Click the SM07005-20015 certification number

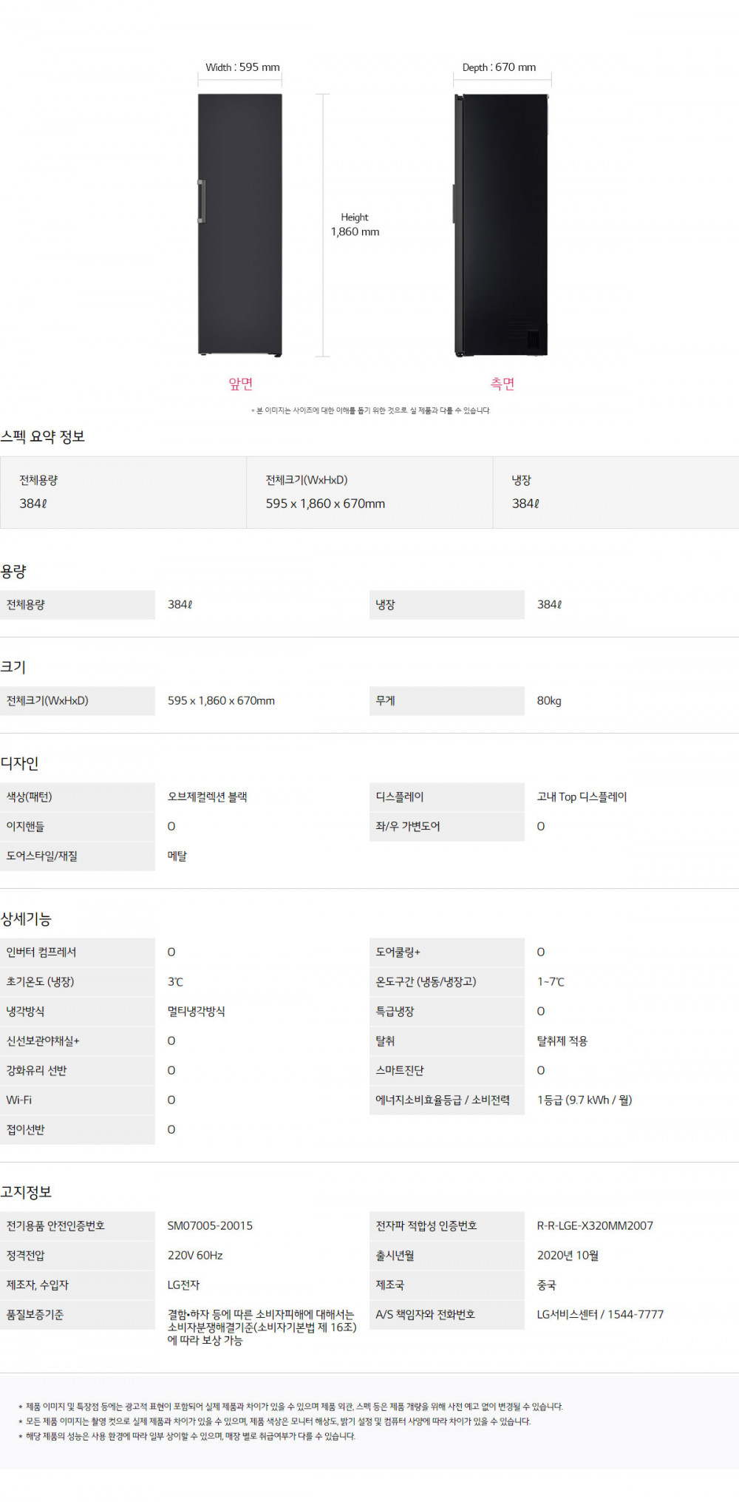[210, 1225]
